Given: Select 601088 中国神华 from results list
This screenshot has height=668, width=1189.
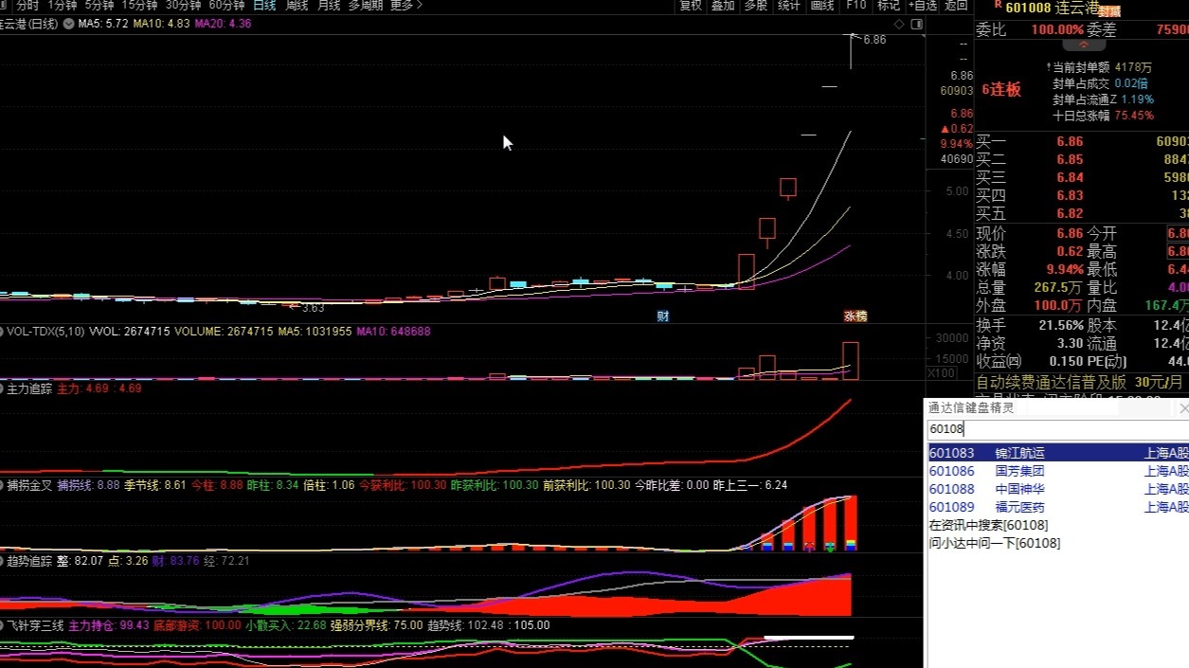Looking at the screenshot, I should point(1058,489).
